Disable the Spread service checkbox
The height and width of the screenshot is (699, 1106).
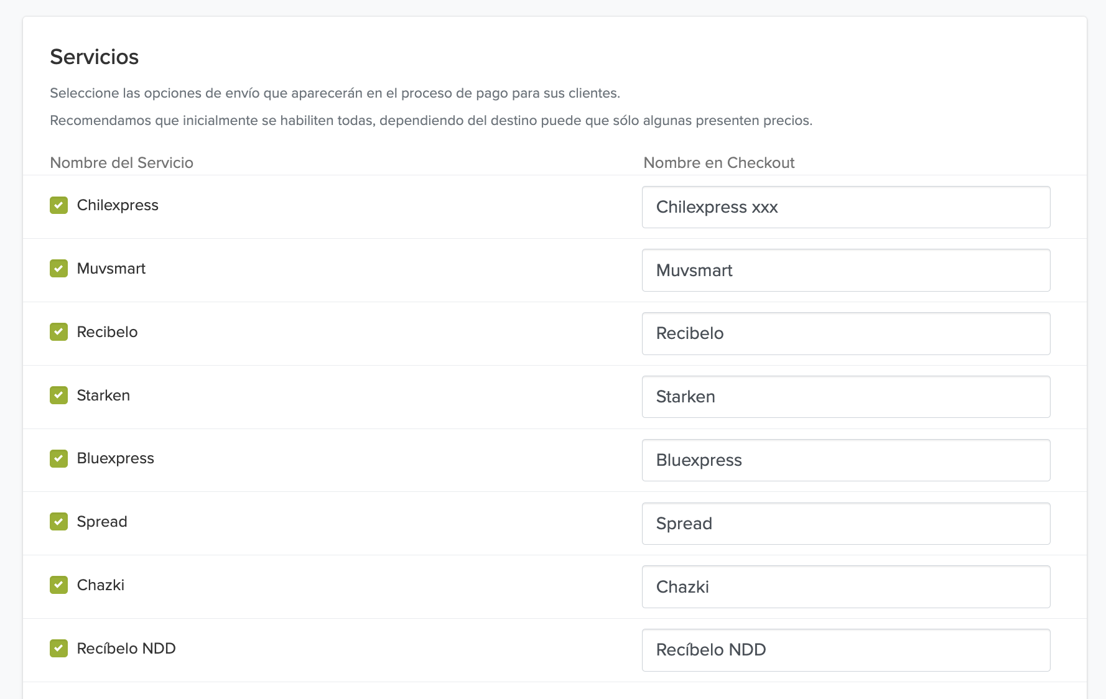coord(58,522)
